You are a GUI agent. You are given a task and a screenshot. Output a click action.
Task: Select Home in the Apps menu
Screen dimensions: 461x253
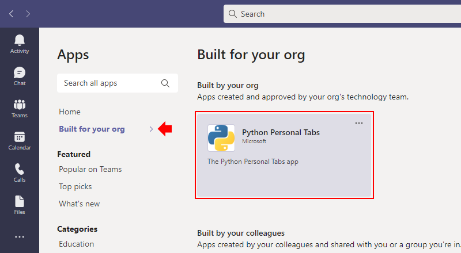click(70, 112)
